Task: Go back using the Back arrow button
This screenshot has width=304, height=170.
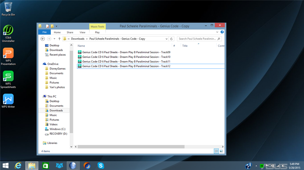Action: click(43, 39)
